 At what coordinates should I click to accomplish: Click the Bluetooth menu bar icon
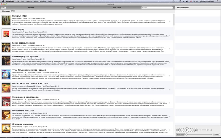click(x=177, y=1)
